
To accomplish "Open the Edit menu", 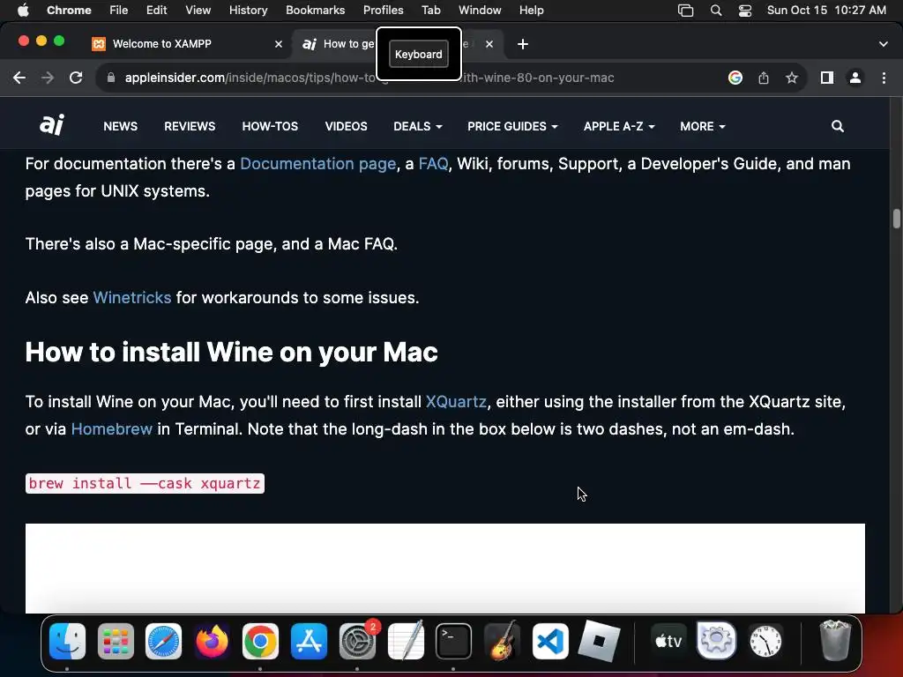I will click(156, 11).
